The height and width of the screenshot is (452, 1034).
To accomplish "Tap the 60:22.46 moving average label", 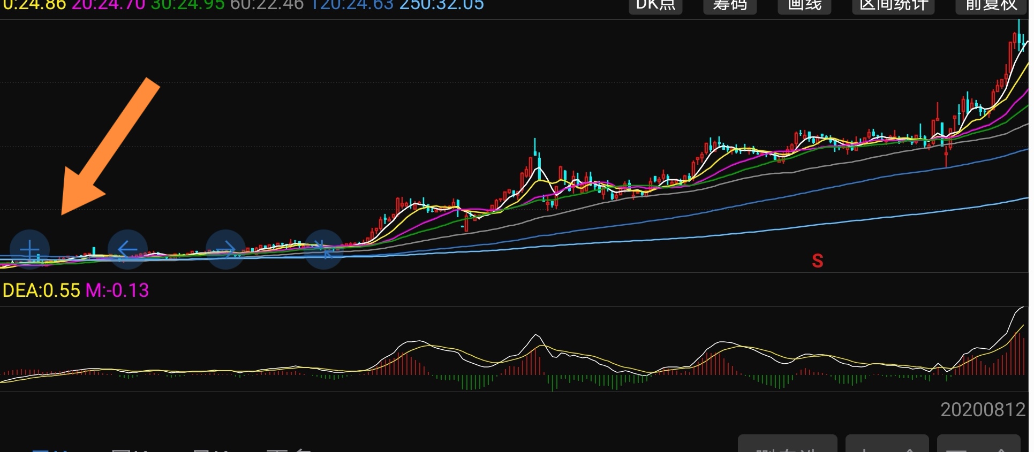I will point(267,5).
